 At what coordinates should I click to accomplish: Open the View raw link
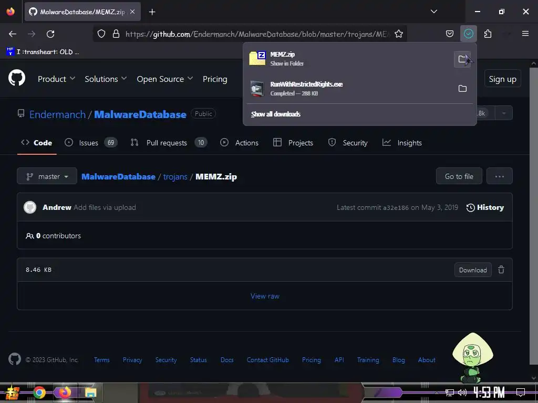265,296
